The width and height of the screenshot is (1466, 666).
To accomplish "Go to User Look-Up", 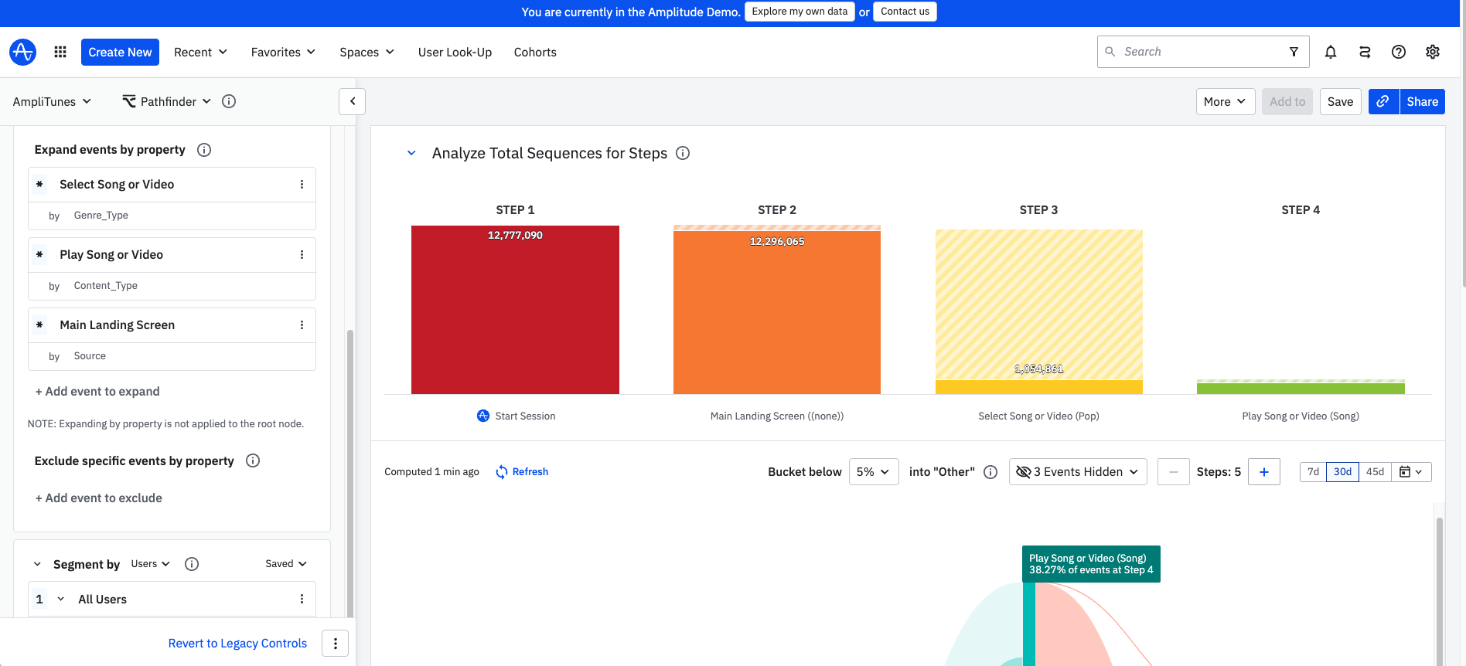I will [x=455, y=52].
